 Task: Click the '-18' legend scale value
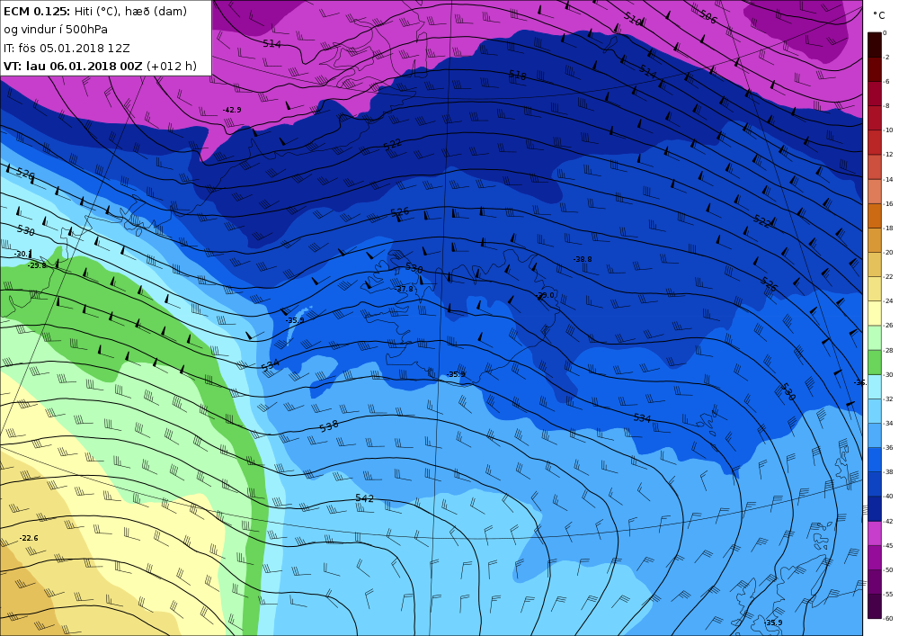click(x=889, y=228)
